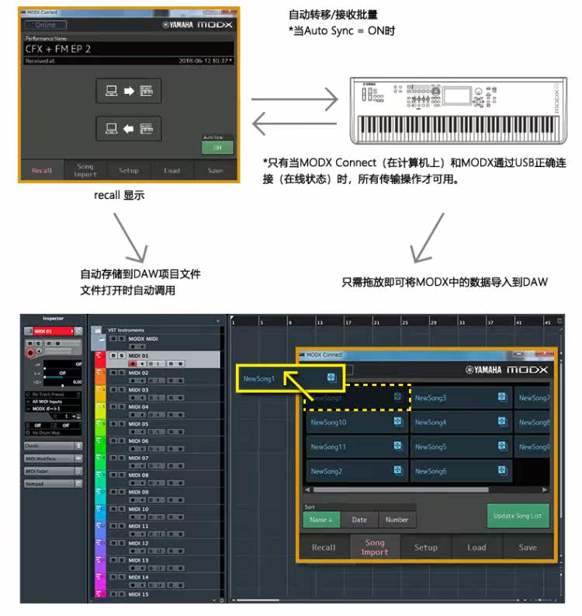Click the NewSong6 tile drag icon
Screen dimensions: 582x616
pos(502,470)
